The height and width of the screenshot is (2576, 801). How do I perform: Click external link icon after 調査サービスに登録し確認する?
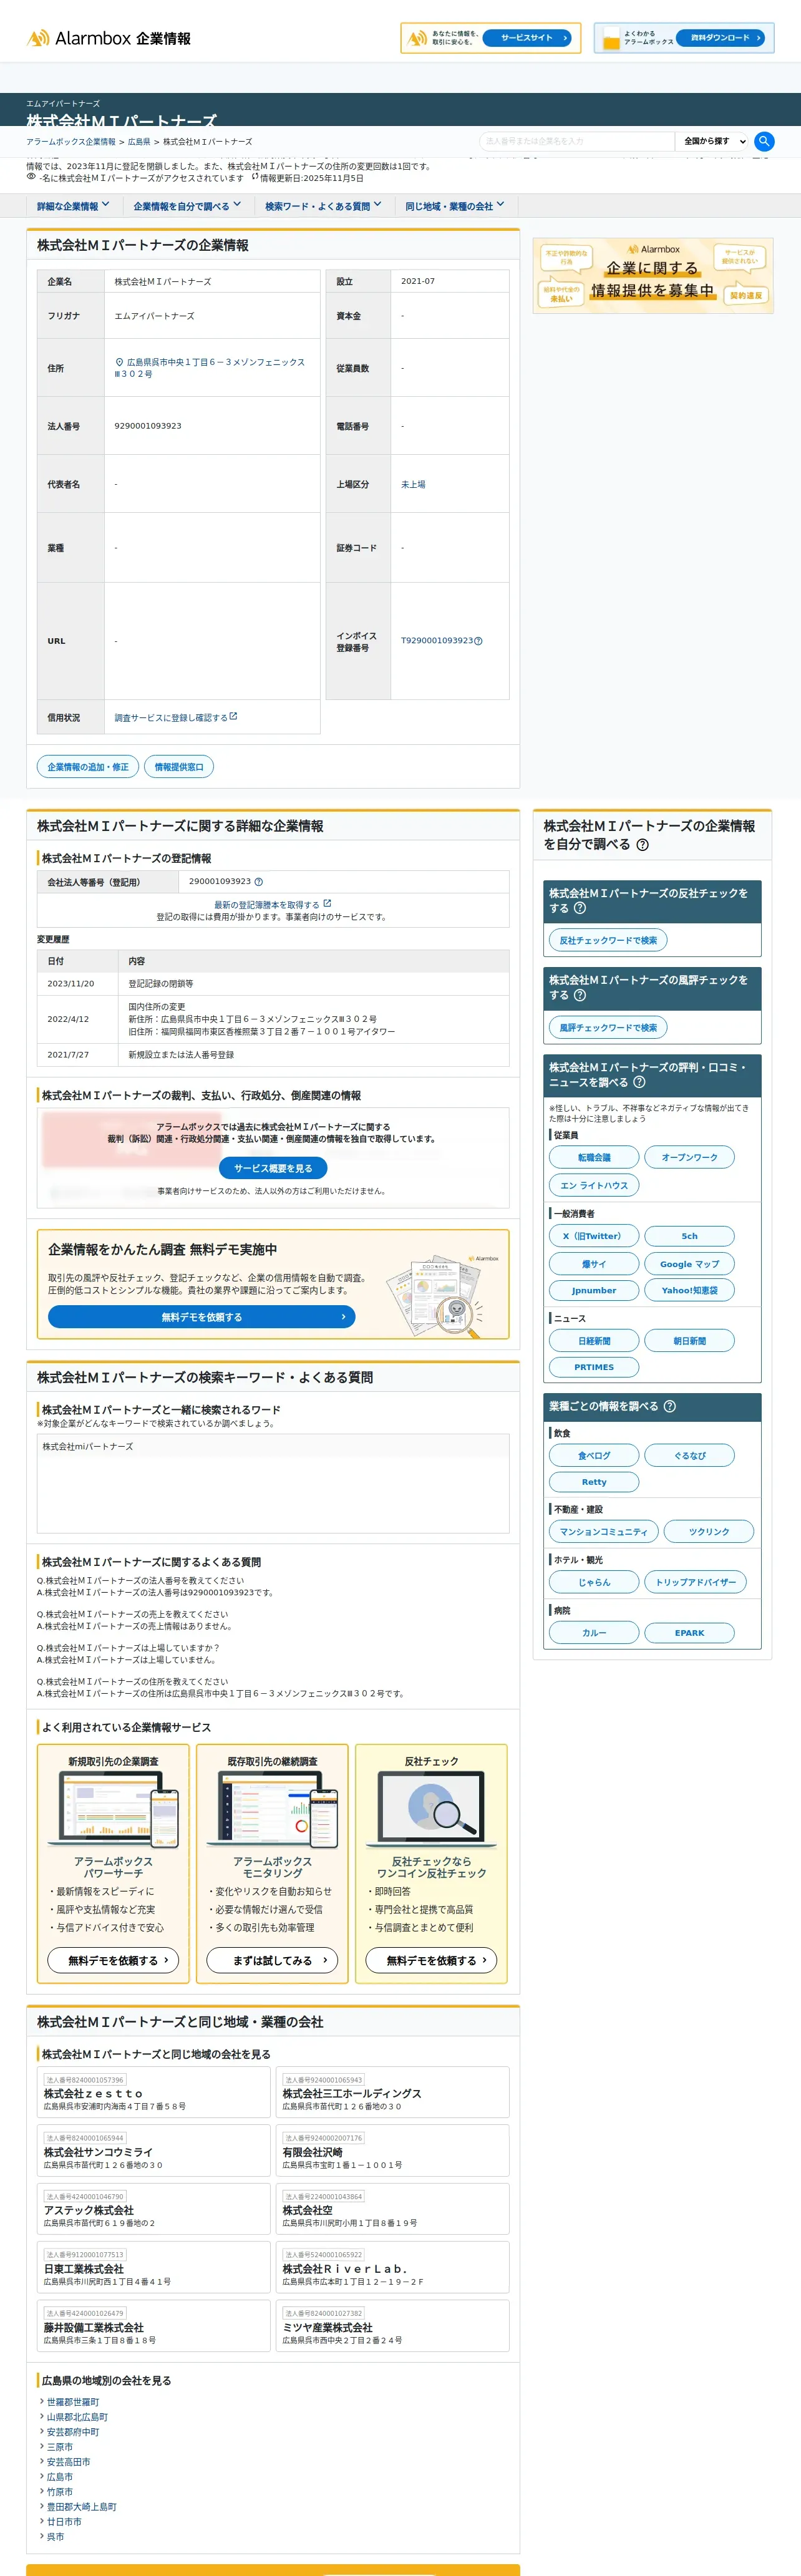(233, 716)
